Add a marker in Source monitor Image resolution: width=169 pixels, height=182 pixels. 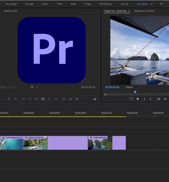coord(16,99)
